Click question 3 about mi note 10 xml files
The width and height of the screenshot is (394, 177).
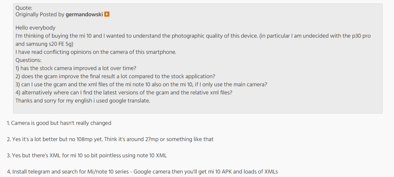tap(141, 85)
